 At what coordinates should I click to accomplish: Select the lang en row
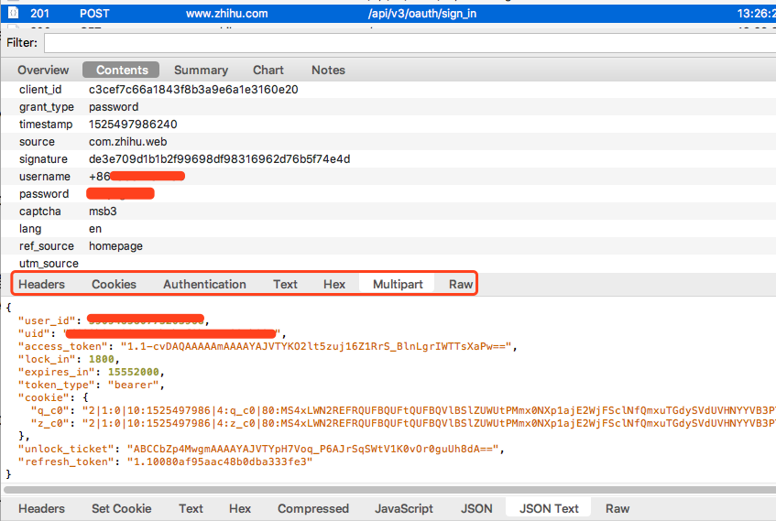point(388,229)
